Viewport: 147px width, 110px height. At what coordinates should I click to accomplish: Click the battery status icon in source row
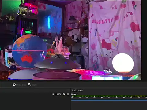click(x=53, y=94)
